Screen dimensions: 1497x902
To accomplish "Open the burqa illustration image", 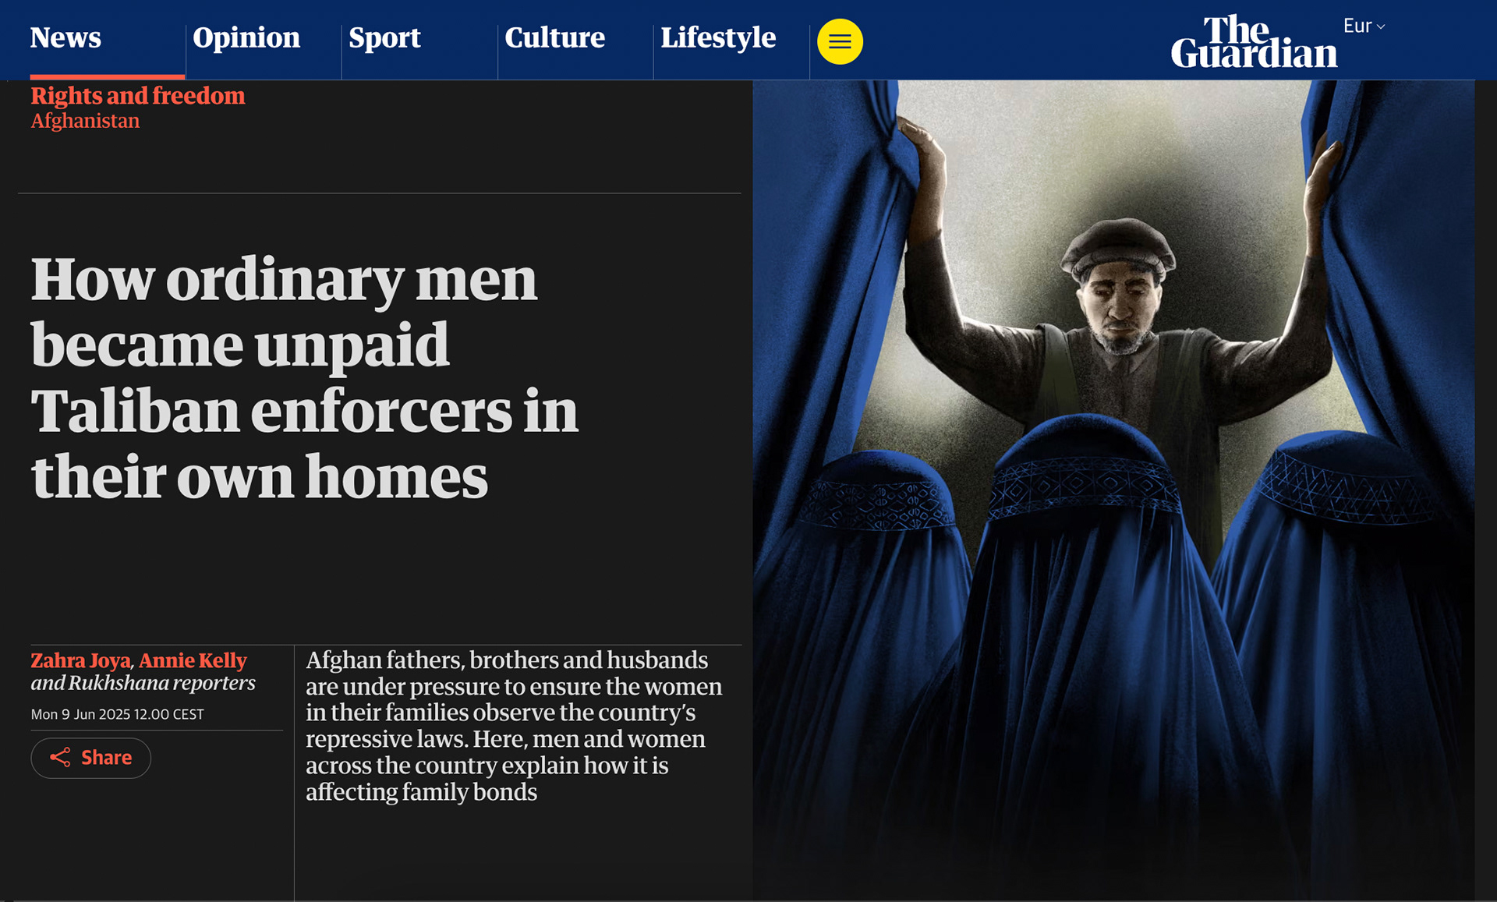I will point(1113,490).
